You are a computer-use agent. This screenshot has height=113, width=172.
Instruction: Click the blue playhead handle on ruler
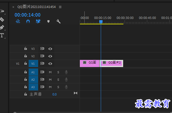[x=101, y=22]
